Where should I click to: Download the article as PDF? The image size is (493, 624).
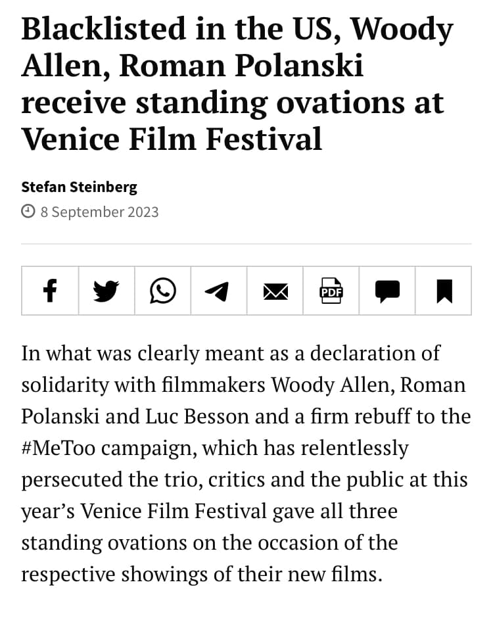click(x=331, y=291)
